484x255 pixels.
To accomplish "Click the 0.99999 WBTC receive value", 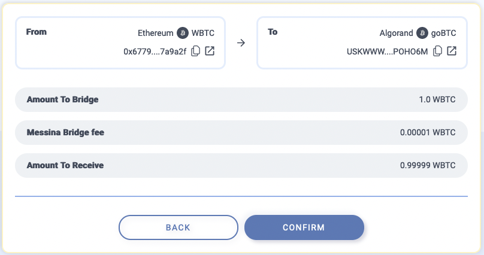I will [428, 166].
